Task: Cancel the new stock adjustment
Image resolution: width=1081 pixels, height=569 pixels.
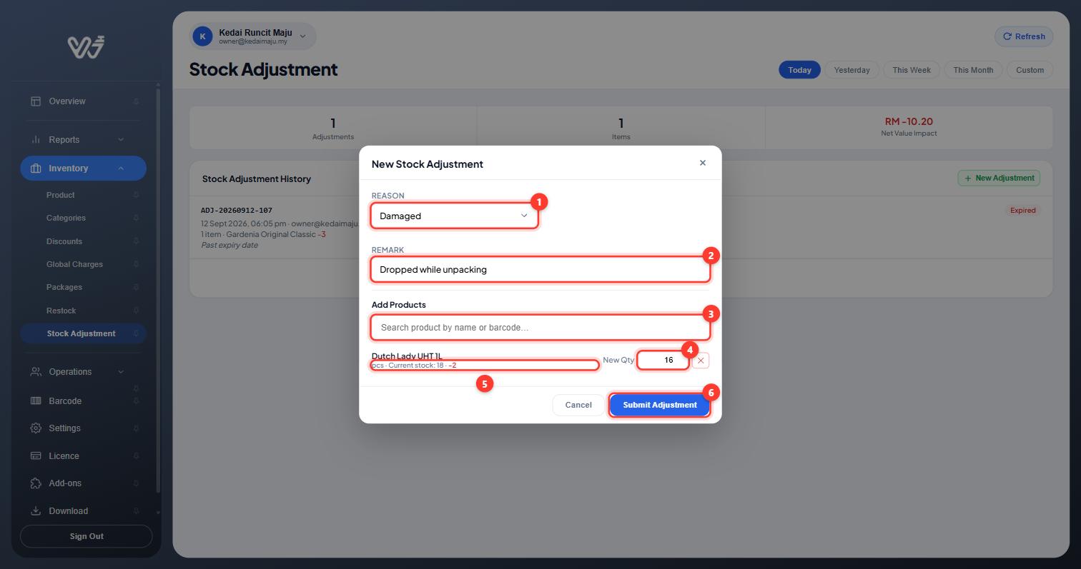Action: (578, 405)
